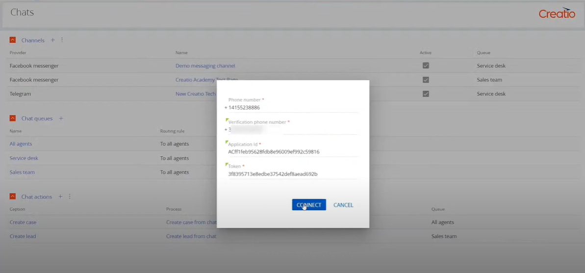The image size is (585, 273).
Task: Click All agents queue in Chat actions
Action: tap(442, 223)
